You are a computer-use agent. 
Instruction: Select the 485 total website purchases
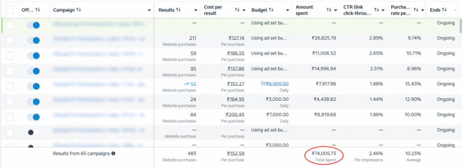(192, 153)
